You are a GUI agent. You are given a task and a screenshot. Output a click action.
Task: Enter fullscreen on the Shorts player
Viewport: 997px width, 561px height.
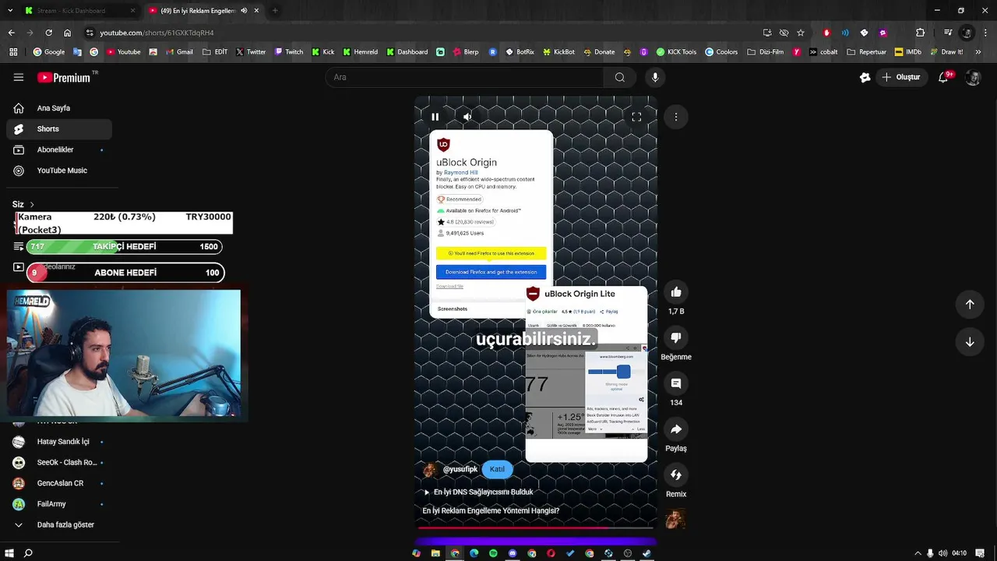(x=636, y=117)
